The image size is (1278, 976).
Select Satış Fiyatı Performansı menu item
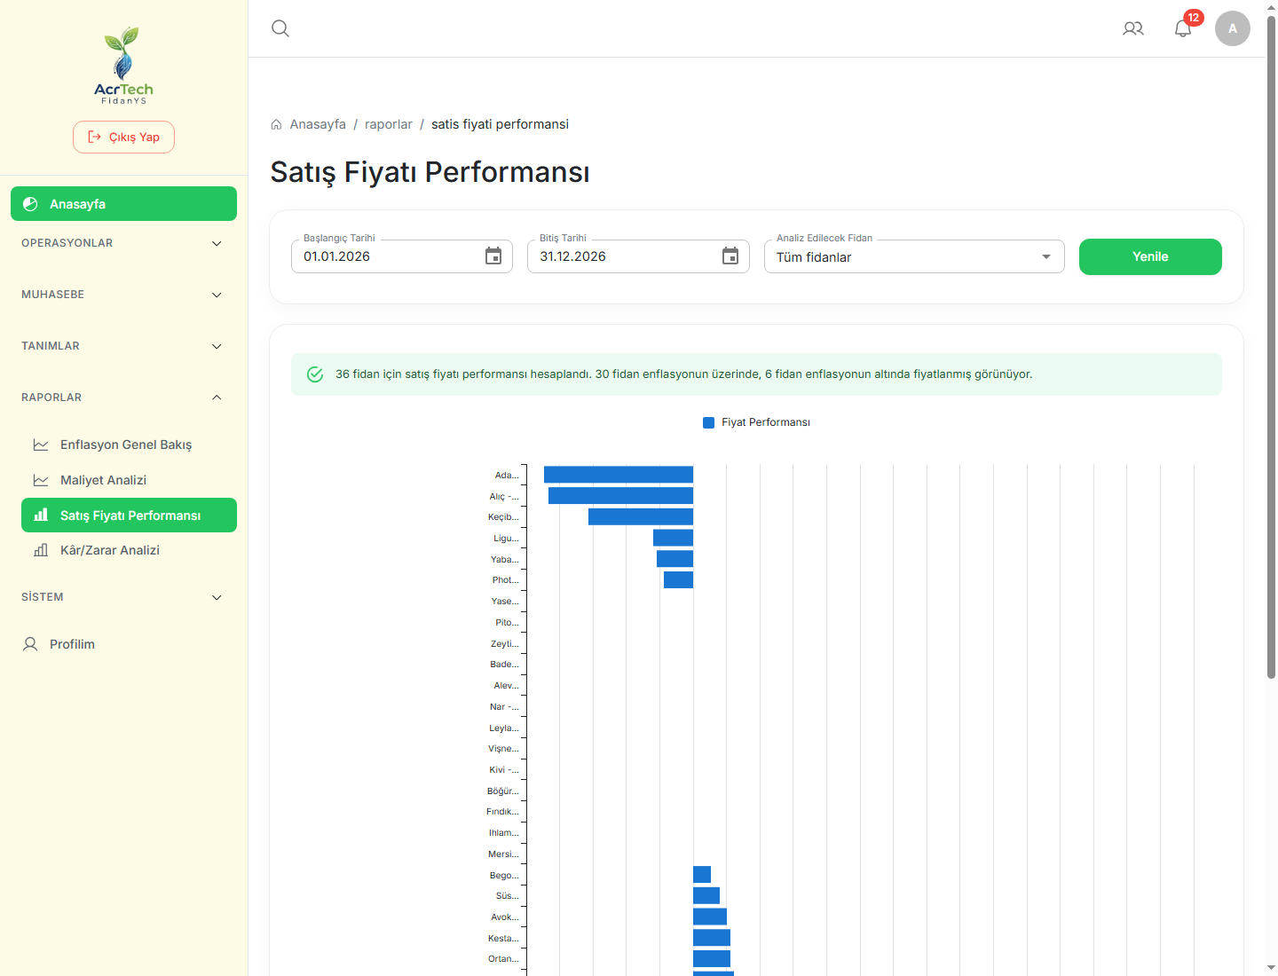click(x=129, y=515)
